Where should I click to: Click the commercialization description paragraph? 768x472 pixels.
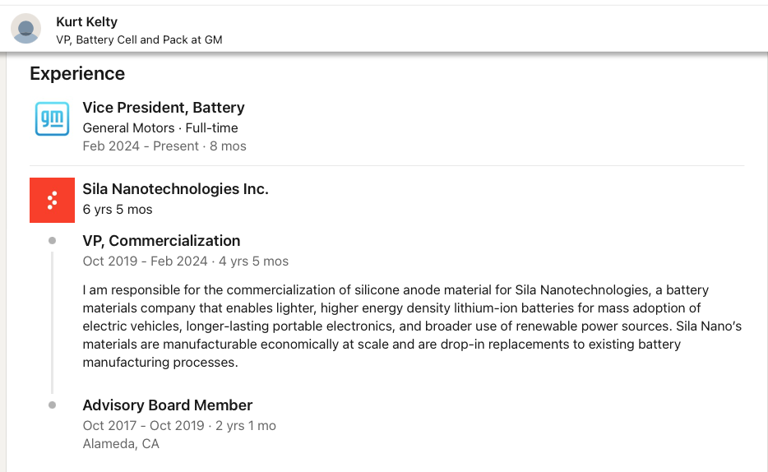412,326
